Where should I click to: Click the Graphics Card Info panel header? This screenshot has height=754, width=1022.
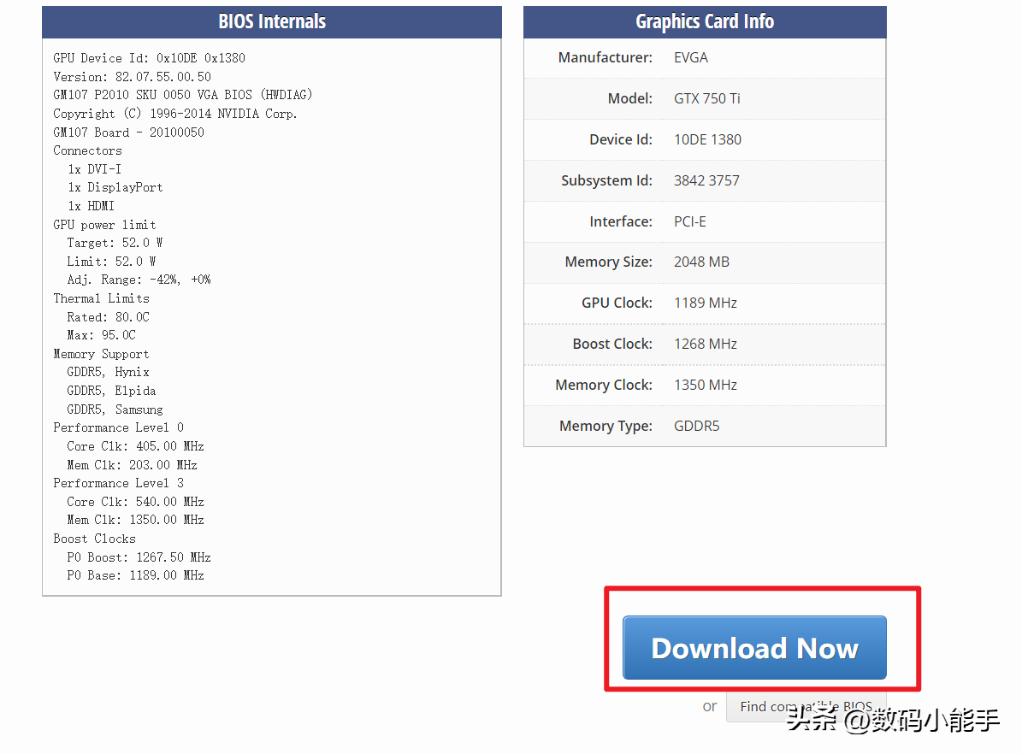[705, 21]
